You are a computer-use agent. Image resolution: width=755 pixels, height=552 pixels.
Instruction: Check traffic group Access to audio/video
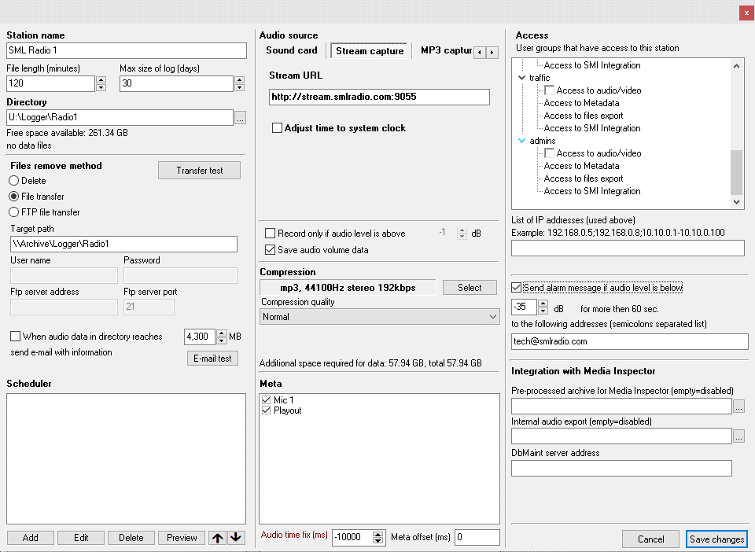[550, 90]
